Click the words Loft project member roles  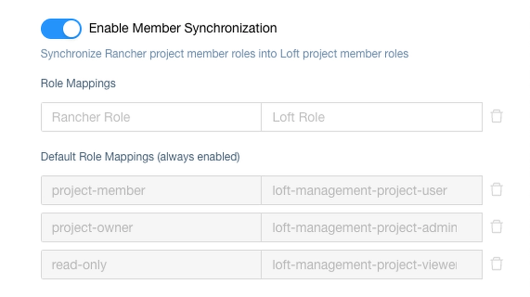(x=344, y=54)
